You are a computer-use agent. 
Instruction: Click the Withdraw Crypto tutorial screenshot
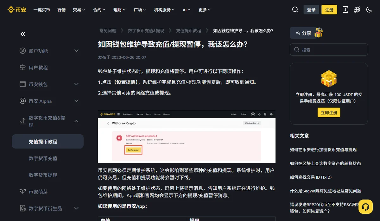[187, 137]
